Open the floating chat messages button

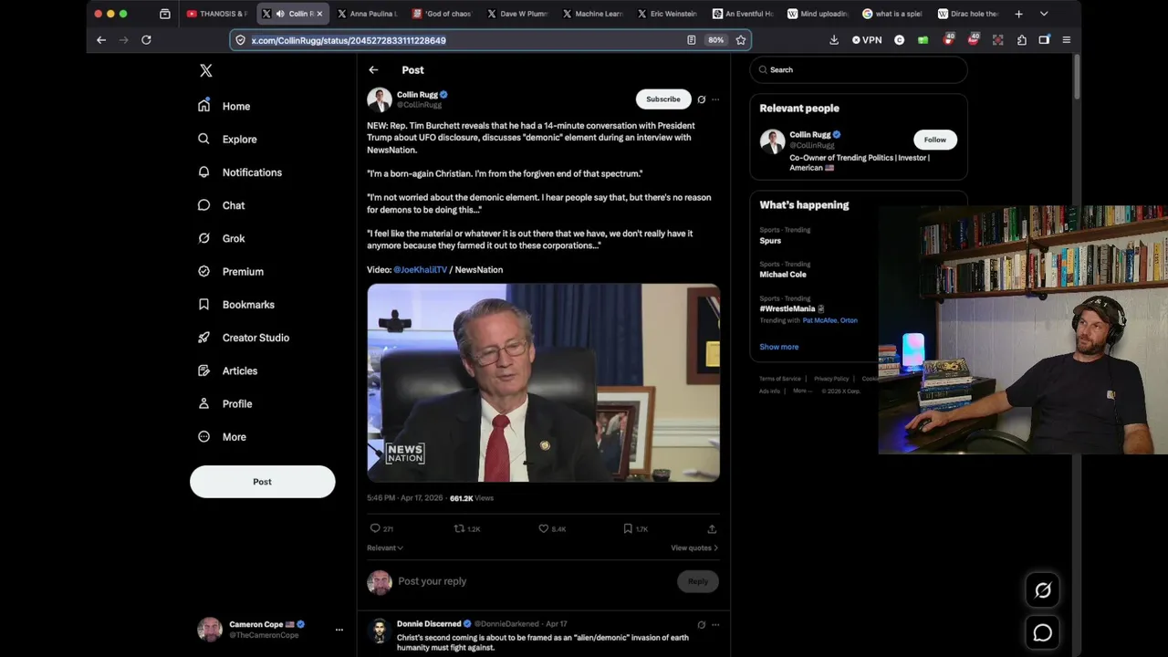1042,632
